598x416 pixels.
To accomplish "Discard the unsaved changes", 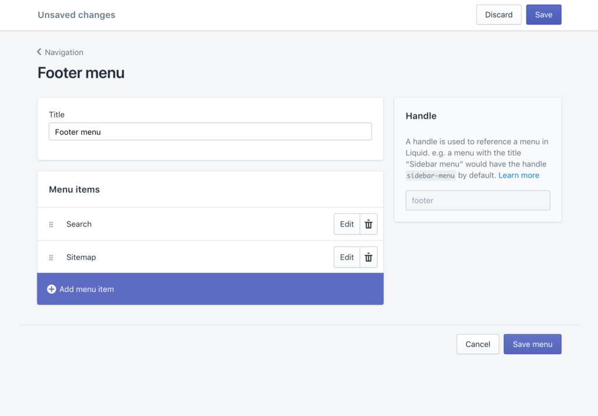I will (x=499, y=15).
